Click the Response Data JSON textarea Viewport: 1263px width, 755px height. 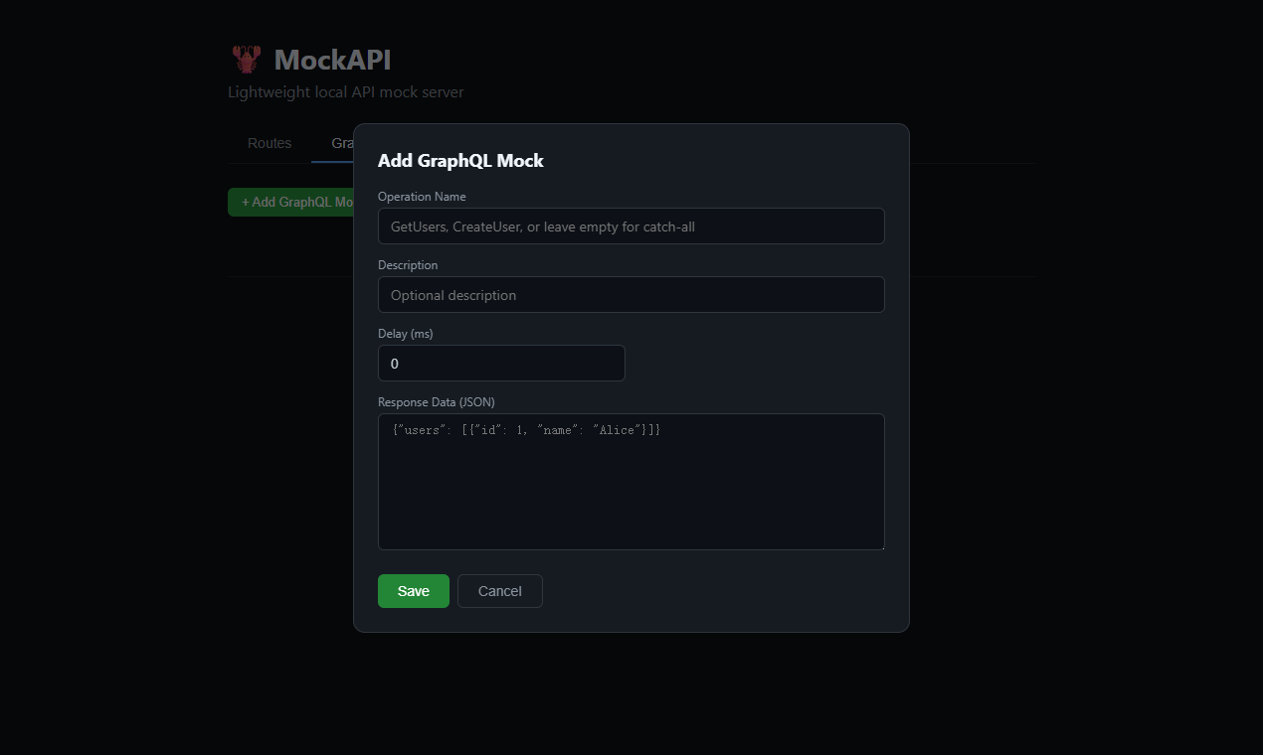[631, 482]
